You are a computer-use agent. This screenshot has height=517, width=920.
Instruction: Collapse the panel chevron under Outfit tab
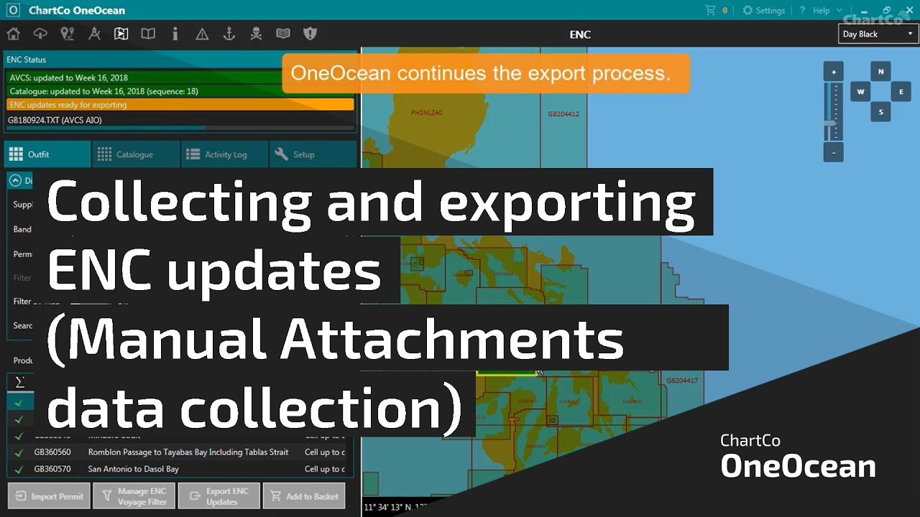(15, 180)
